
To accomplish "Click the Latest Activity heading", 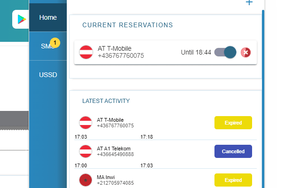I will point(106,101).
